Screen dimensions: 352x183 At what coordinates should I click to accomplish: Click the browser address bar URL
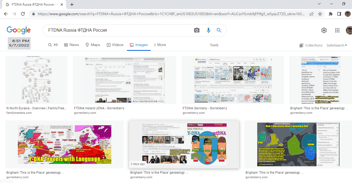point(171,14)
